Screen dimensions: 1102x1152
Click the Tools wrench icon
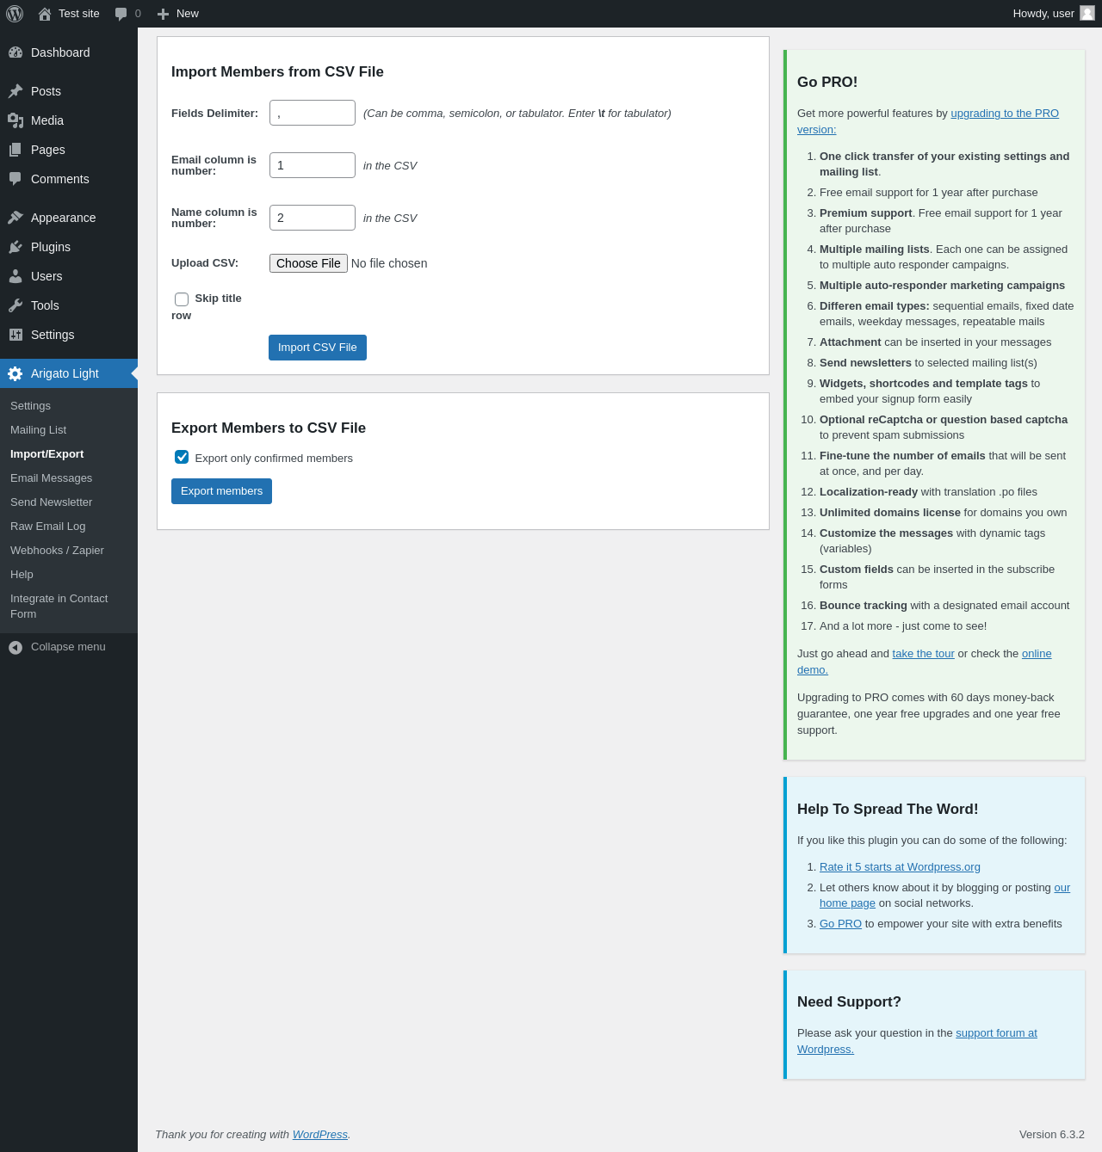click(x=15, y=305)
